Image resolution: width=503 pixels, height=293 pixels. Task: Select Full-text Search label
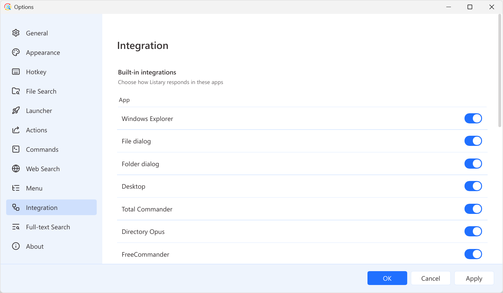tap(48, 227)
